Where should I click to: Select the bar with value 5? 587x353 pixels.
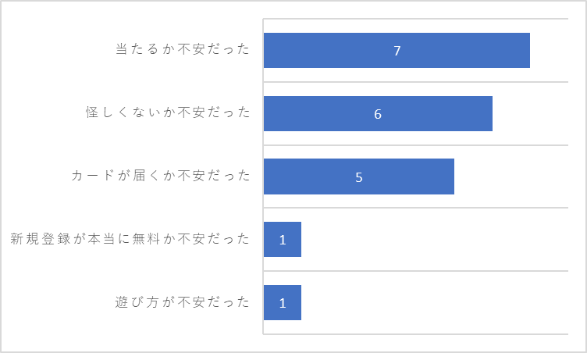point(359,176)
